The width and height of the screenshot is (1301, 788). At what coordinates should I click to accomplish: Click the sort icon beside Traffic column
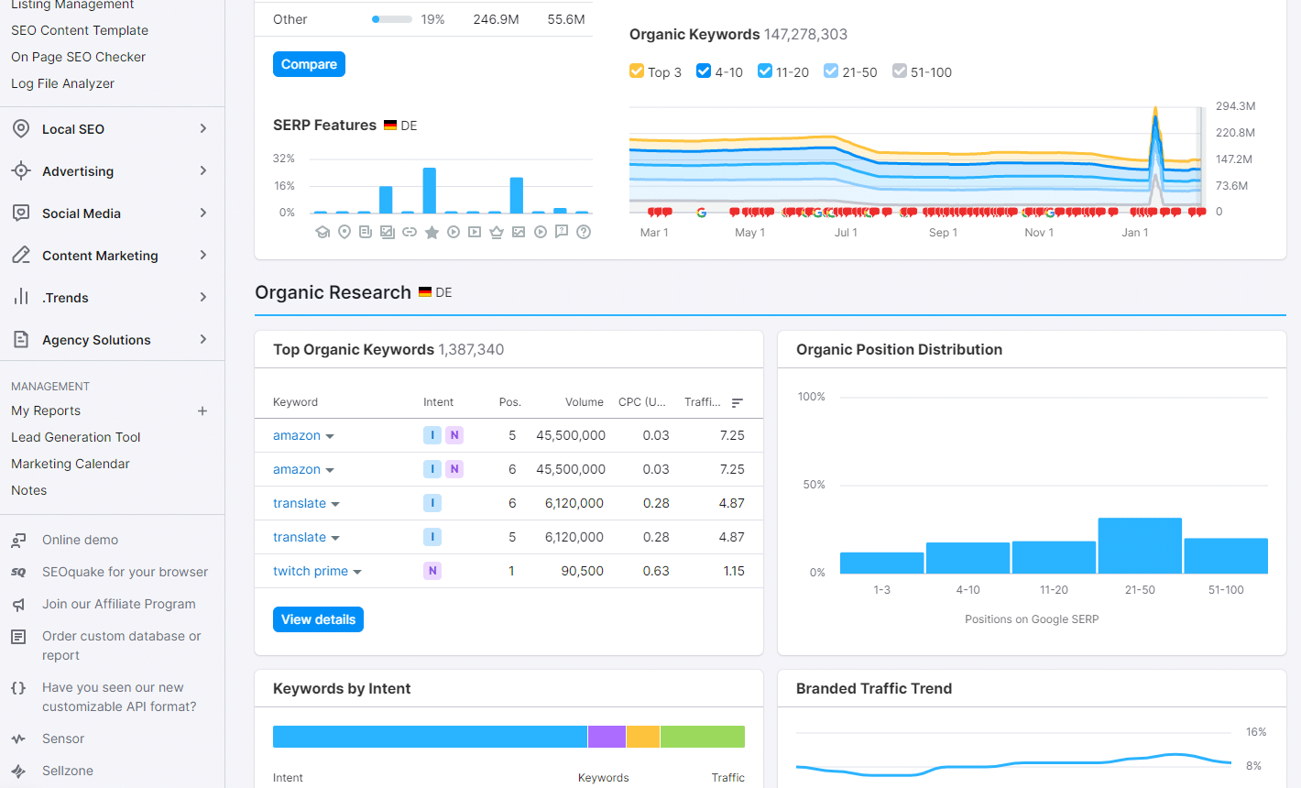738,403
